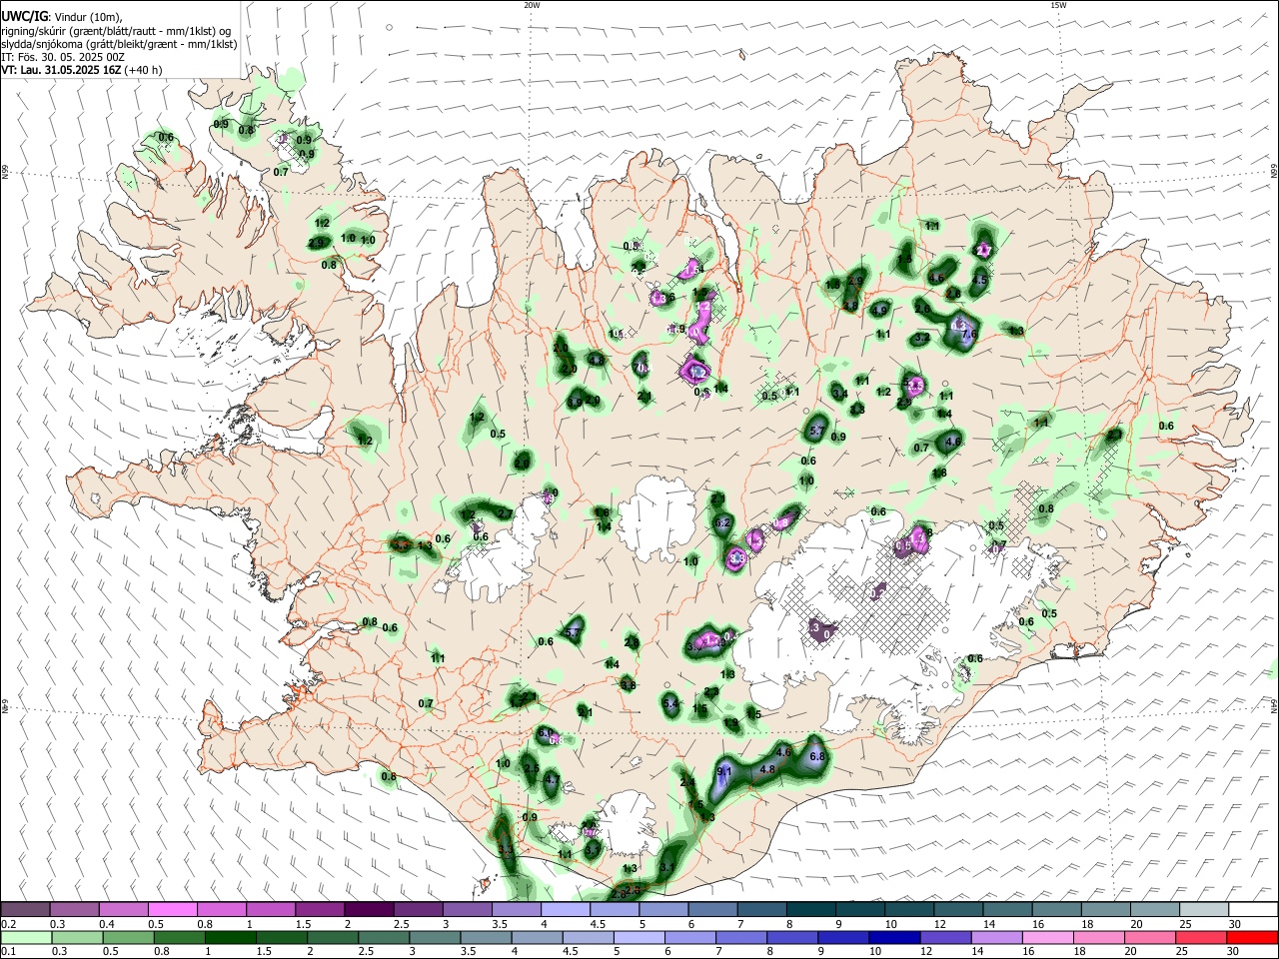Click the pale grey swatch labeled 25, top legend row
1279x959 pixels.
coord(1204,910)
